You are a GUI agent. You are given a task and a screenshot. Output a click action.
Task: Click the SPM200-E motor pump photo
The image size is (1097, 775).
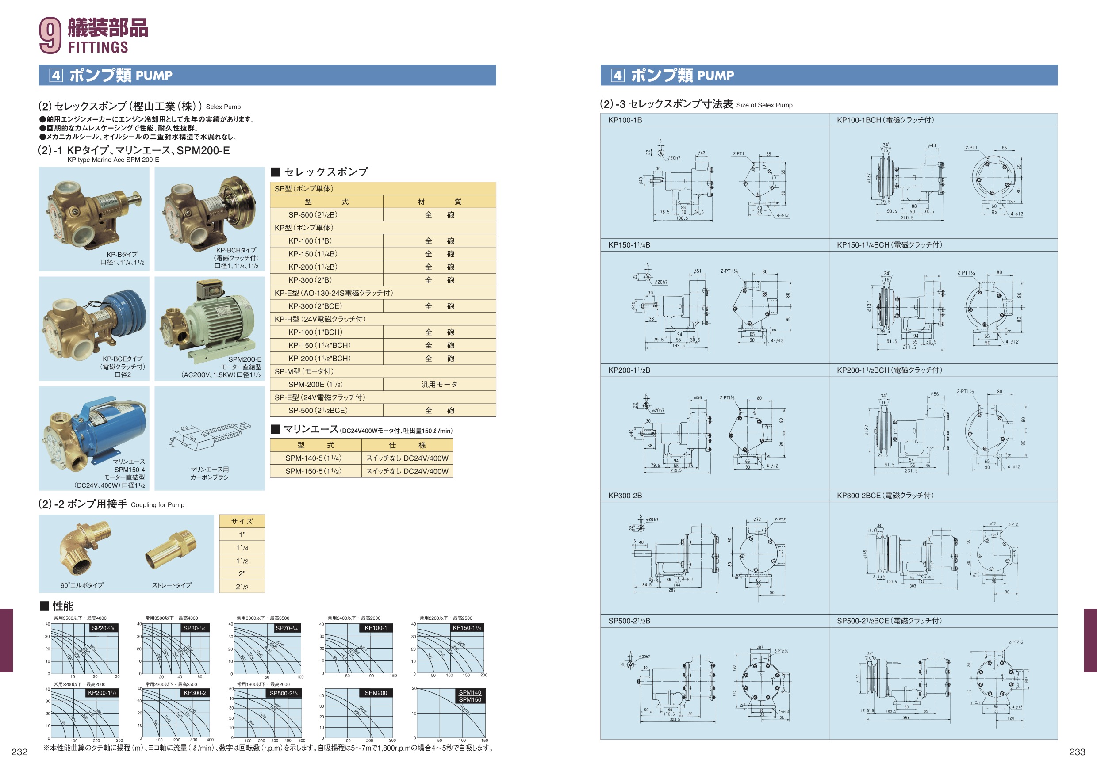[x=210, y=329]
